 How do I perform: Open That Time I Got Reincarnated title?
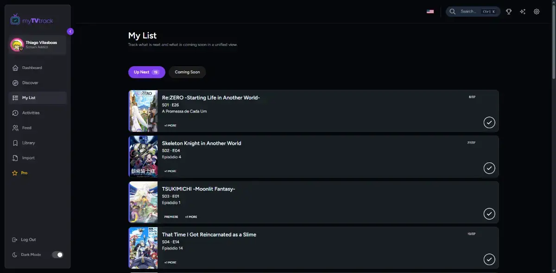tap(209, 235)
